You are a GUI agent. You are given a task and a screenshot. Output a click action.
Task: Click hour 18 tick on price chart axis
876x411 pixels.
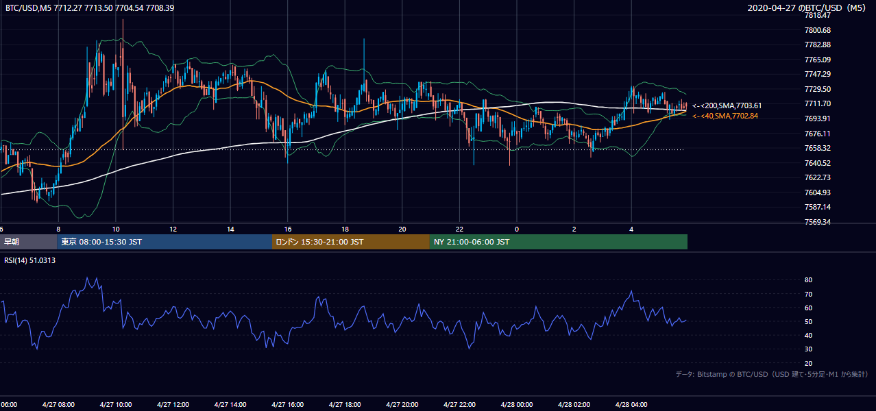coord(345,229)
